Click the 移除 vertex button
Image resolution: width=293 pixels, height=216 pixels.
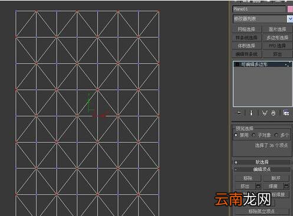248,178
